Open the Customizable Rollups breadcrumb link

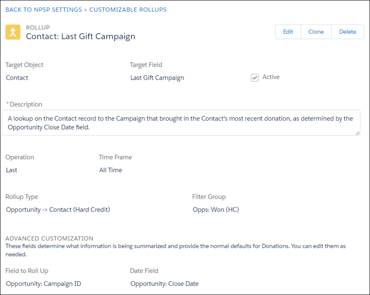[x=128, y=10]
